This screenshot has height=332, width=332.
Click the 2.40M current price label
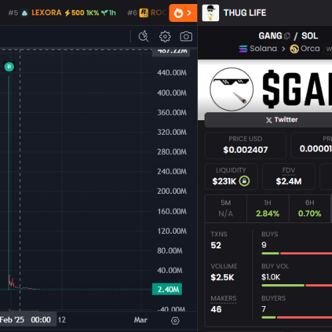(167, 289)
